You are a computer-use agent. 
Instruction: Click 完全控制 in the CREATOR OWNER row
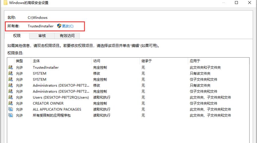[100, 103]
